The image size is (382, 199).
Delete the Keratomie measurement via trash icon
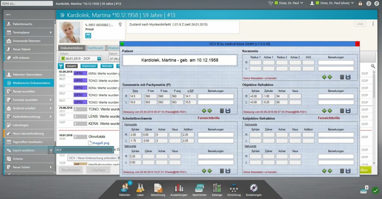[x=342, y=77]
